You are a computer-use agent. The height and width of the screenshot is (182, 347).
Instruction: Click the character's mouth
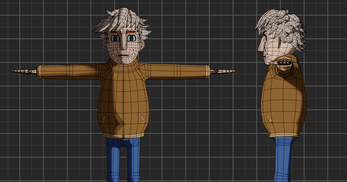point(124,54)
